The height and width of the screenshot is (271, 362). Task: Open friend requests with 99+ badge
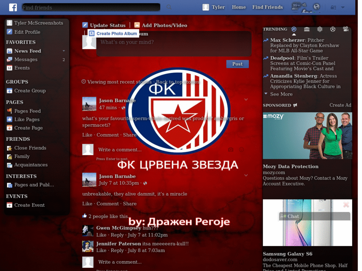click(x=296, y=6)
